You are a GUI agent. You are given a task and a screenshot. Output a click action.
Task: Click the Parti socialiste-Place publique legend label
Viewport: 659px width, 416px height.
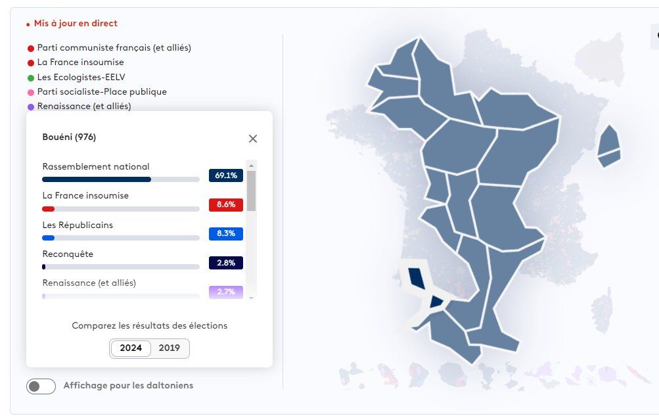point(102,92)
